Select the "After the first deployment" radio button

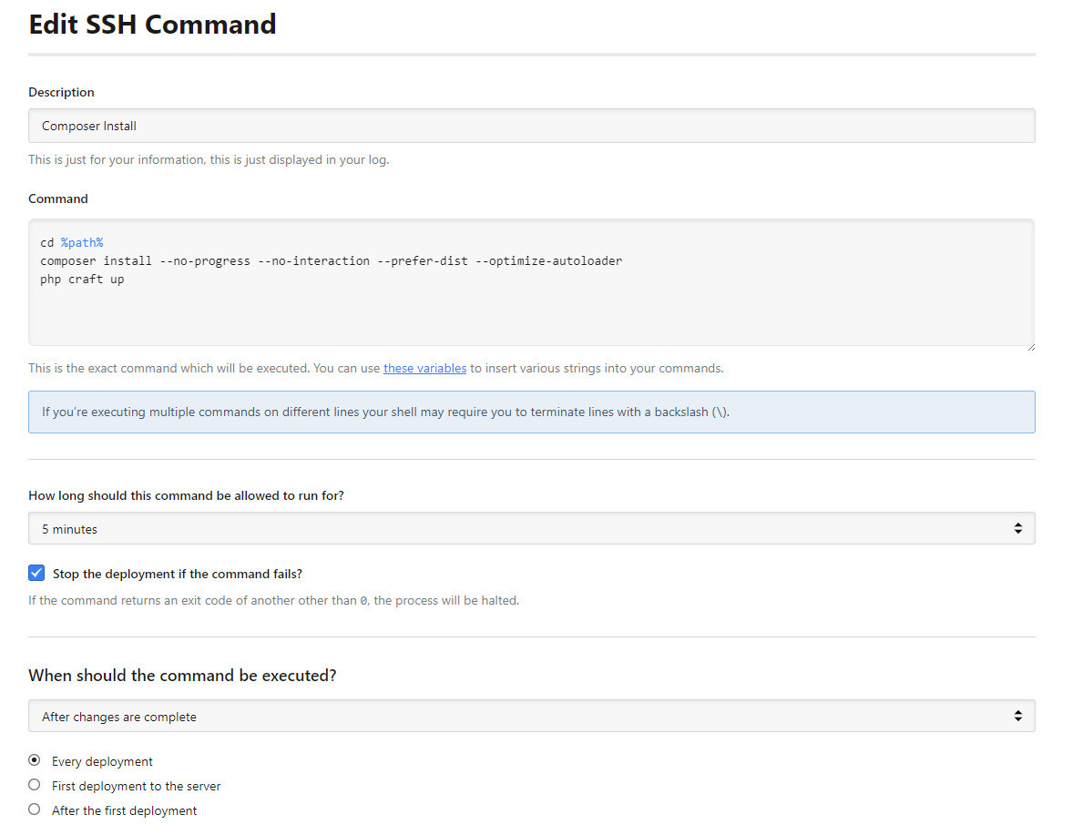point(35,810)
